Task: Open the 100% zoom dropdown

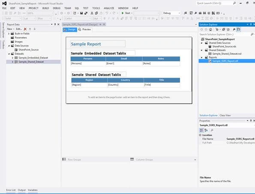Action: tap(52, 13)
